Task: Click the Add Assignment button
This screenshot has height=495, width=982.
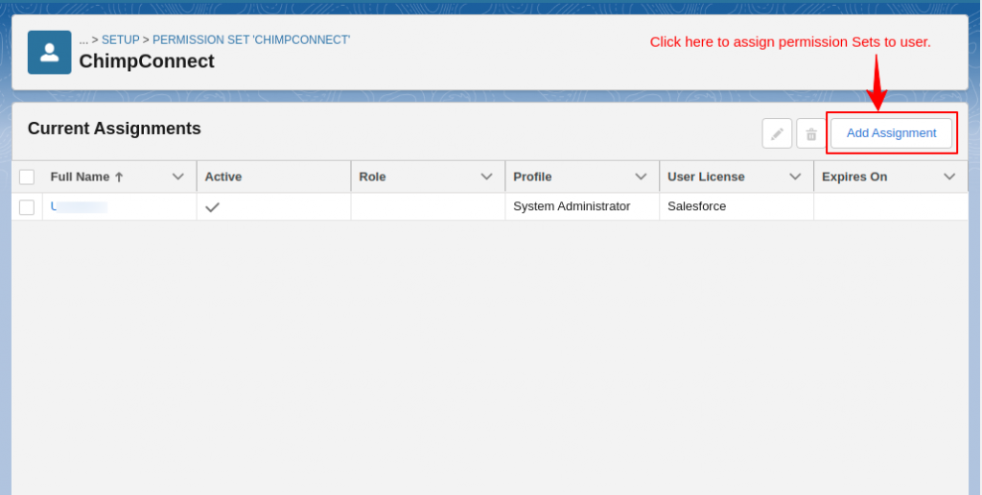Action: click(x=891, y=133)
